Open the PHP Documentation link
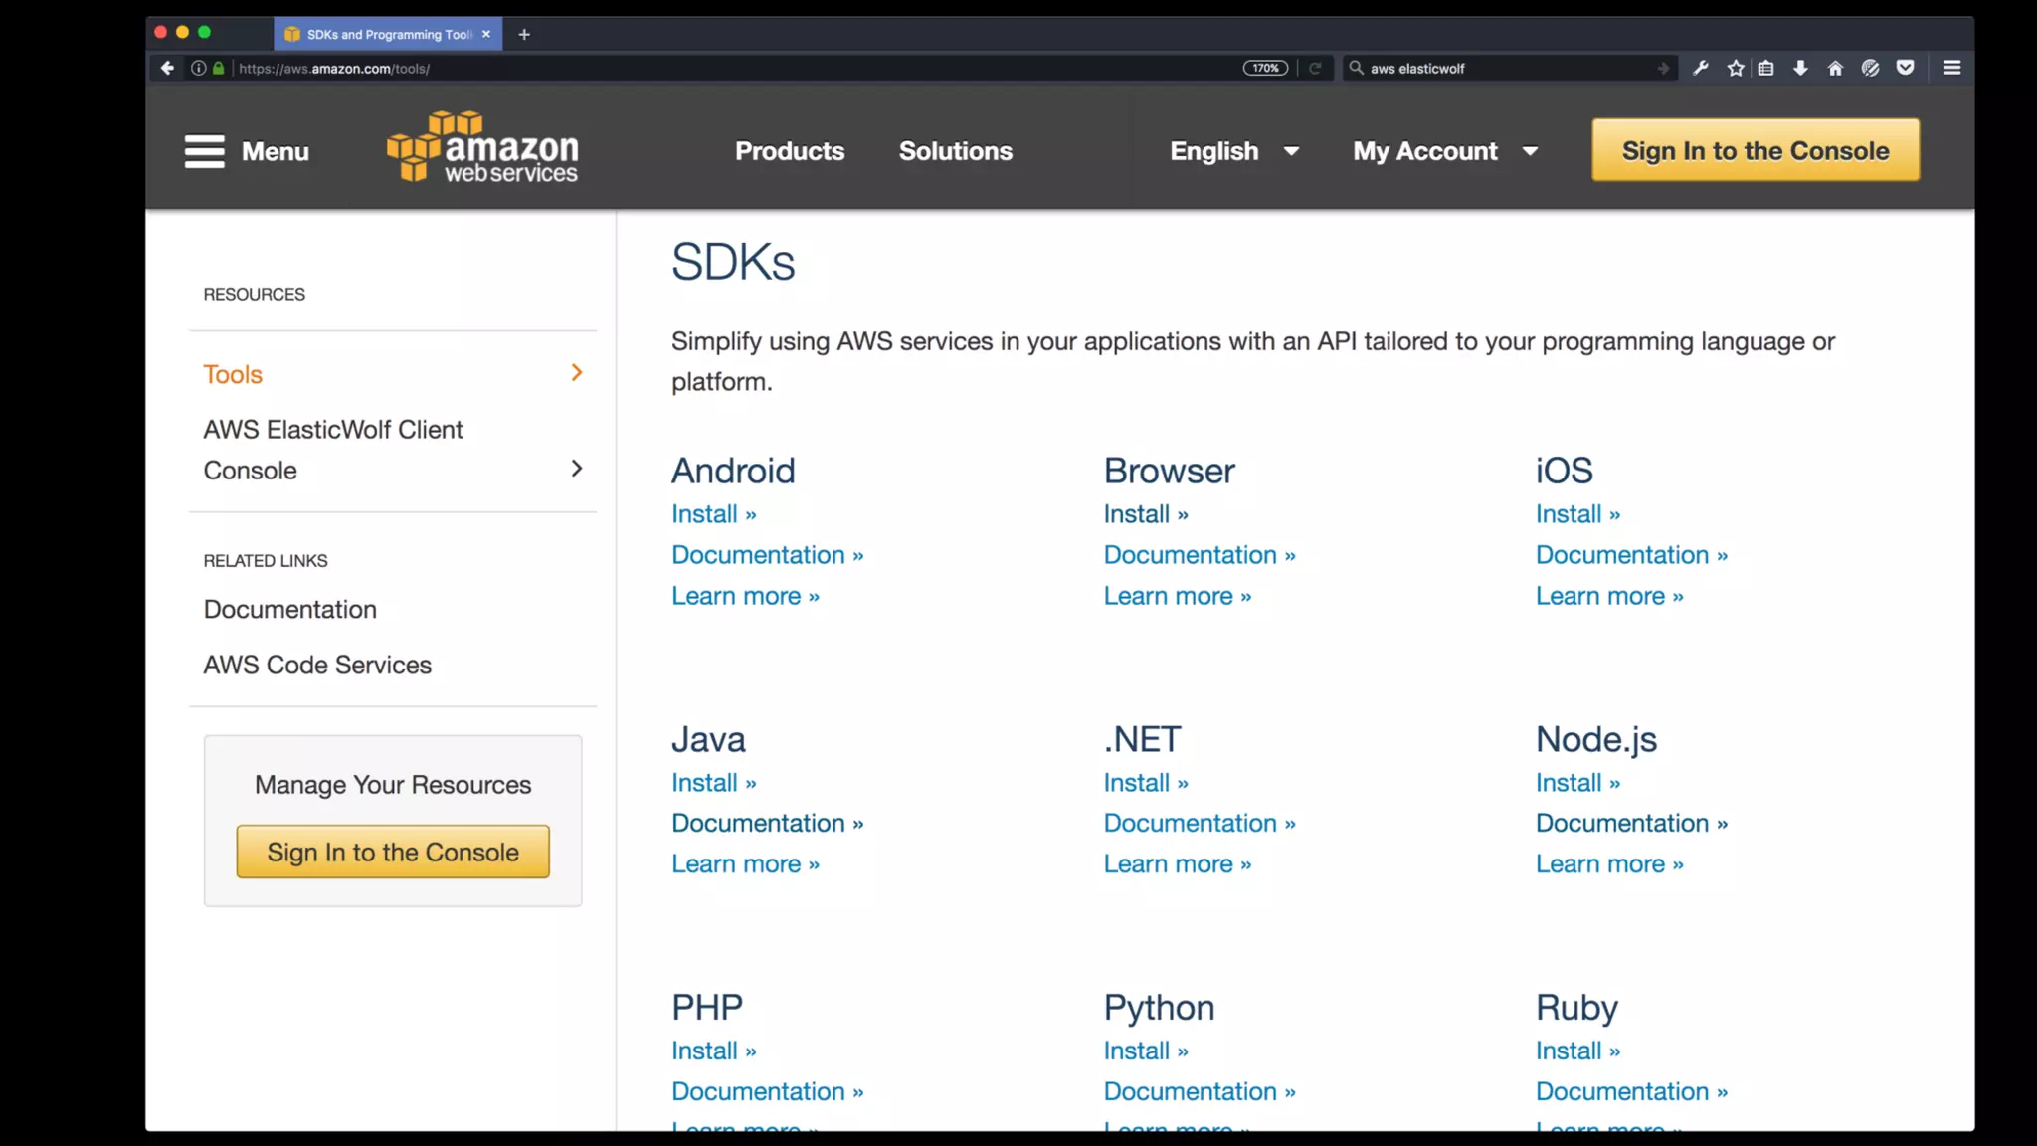The image size is (2037, 1146). coord(768,1091)
